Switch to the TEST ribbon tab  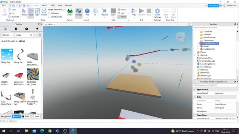coord(53,5)
